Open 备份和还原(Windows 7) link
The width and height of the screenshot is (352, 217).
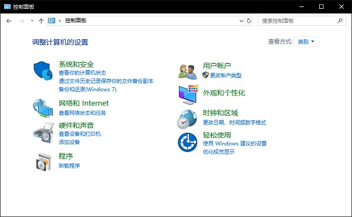coord(87,89)
